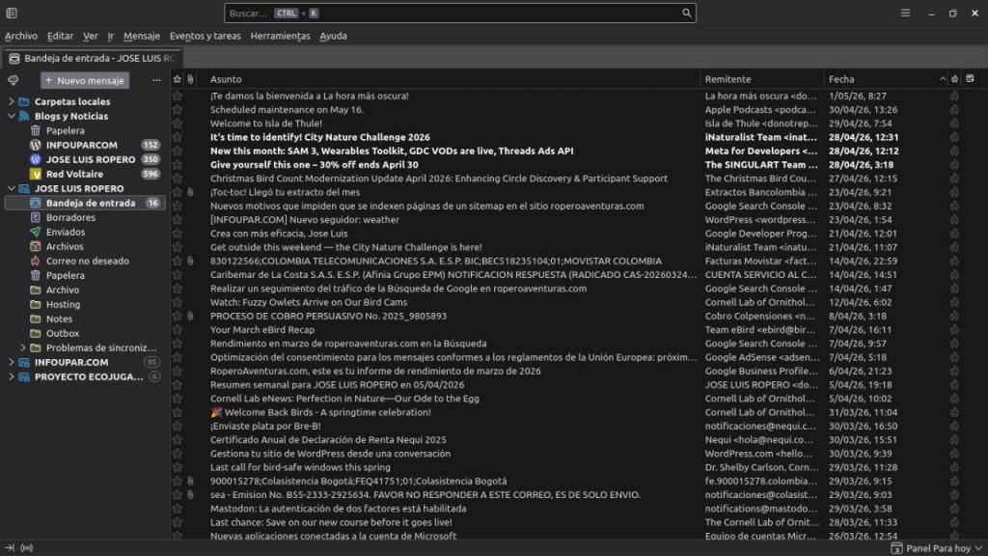This screenshot has height=556, width=988.
Task: Open the Archivo menu
Action: click(21, 36)
